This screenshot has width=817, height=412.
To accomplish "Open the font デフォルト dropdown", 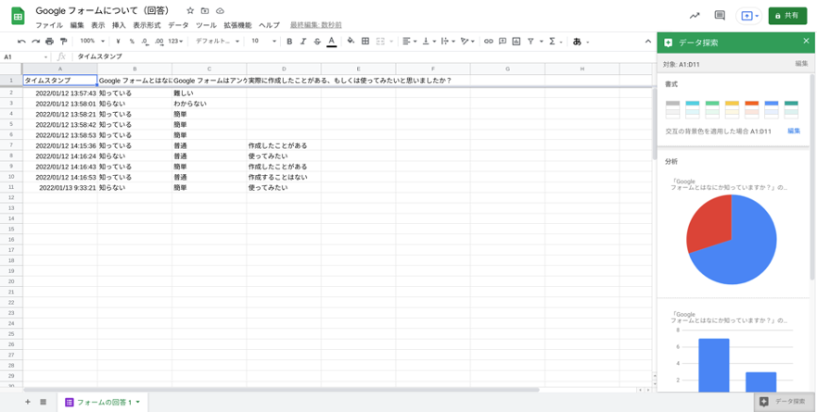I will click(x=217, y=41).
